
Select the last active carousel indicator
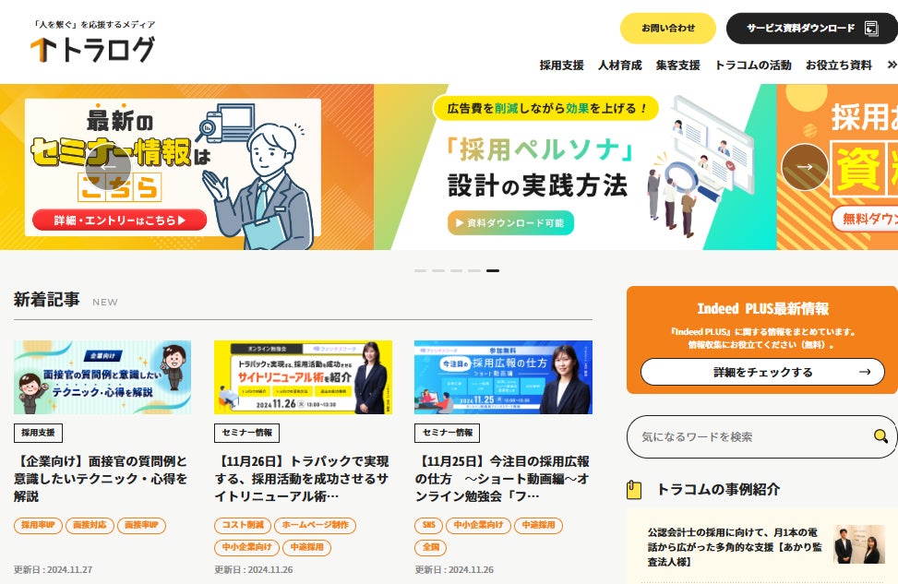click(x=493, y=270)
